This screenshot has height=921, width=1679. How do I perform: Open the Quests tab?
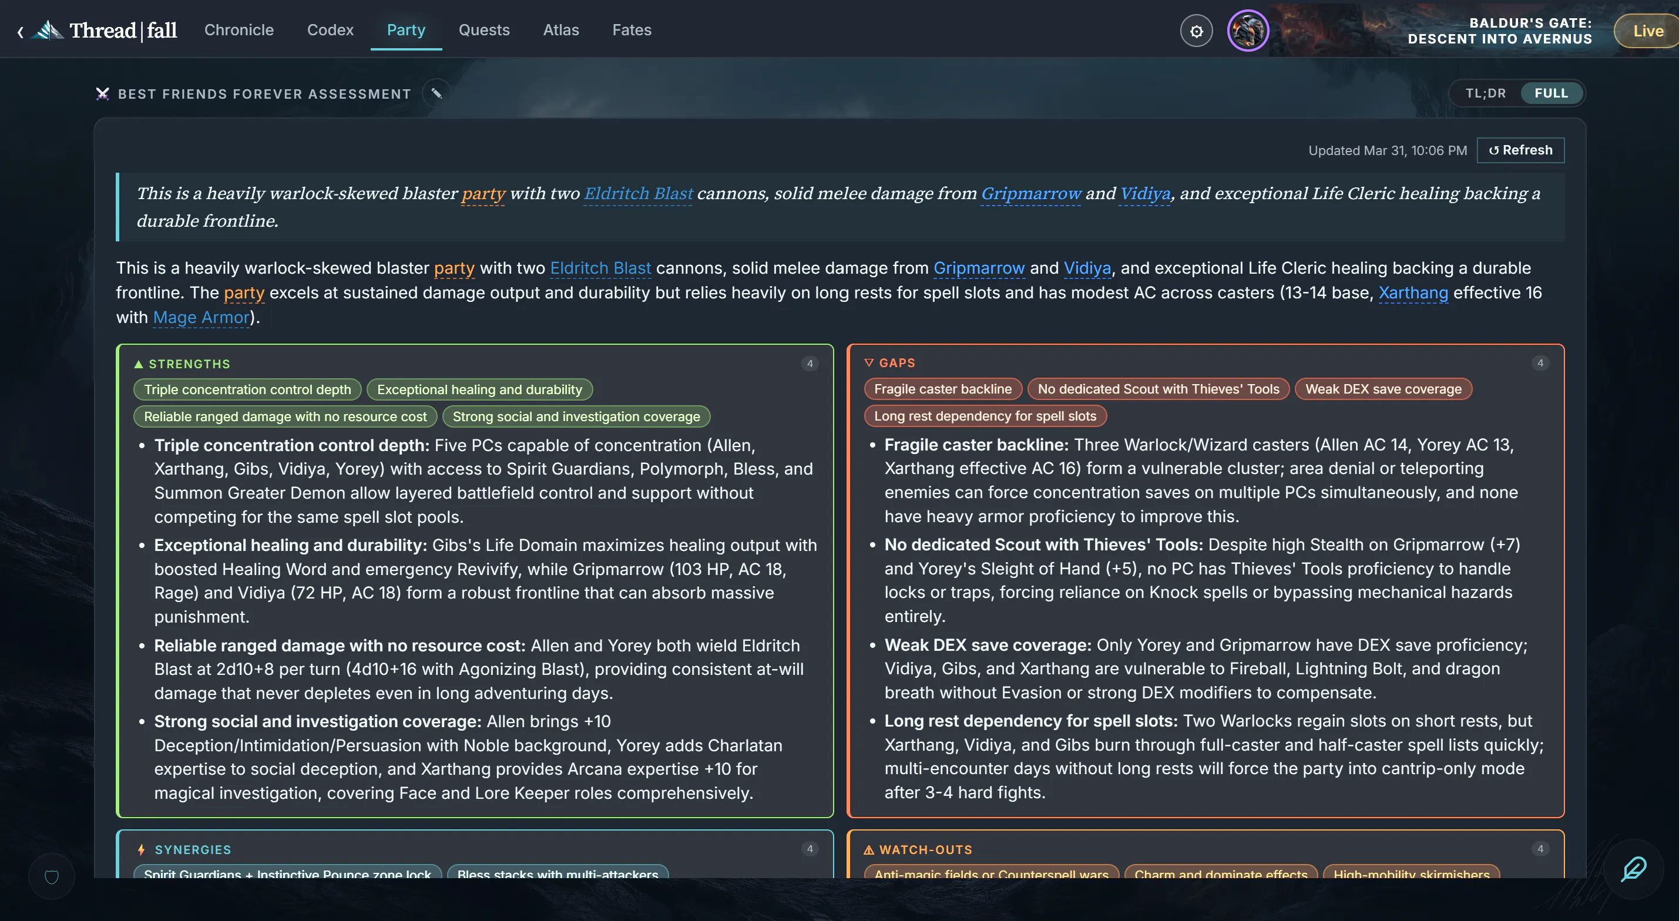tap(484, 30)
